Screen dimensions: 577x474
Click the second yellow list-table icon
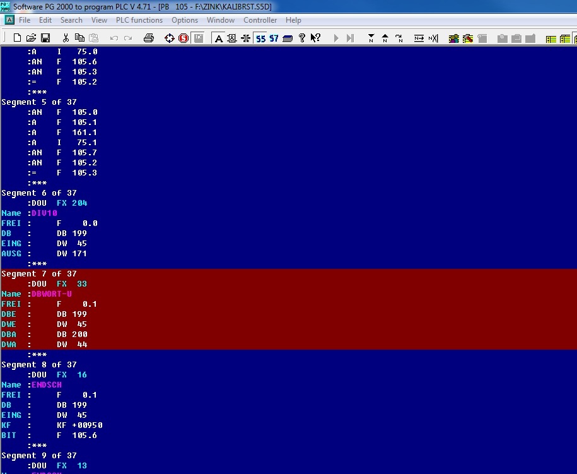tap(565, 39)
